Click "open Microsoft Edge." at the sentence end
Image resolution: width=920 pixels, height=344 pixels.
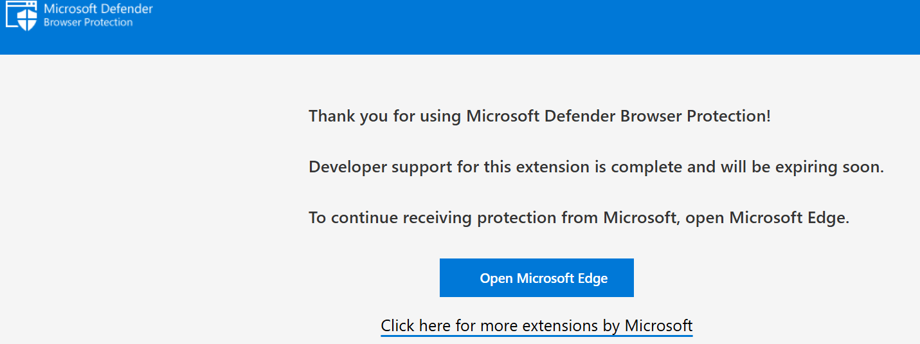tap(768, 218)
